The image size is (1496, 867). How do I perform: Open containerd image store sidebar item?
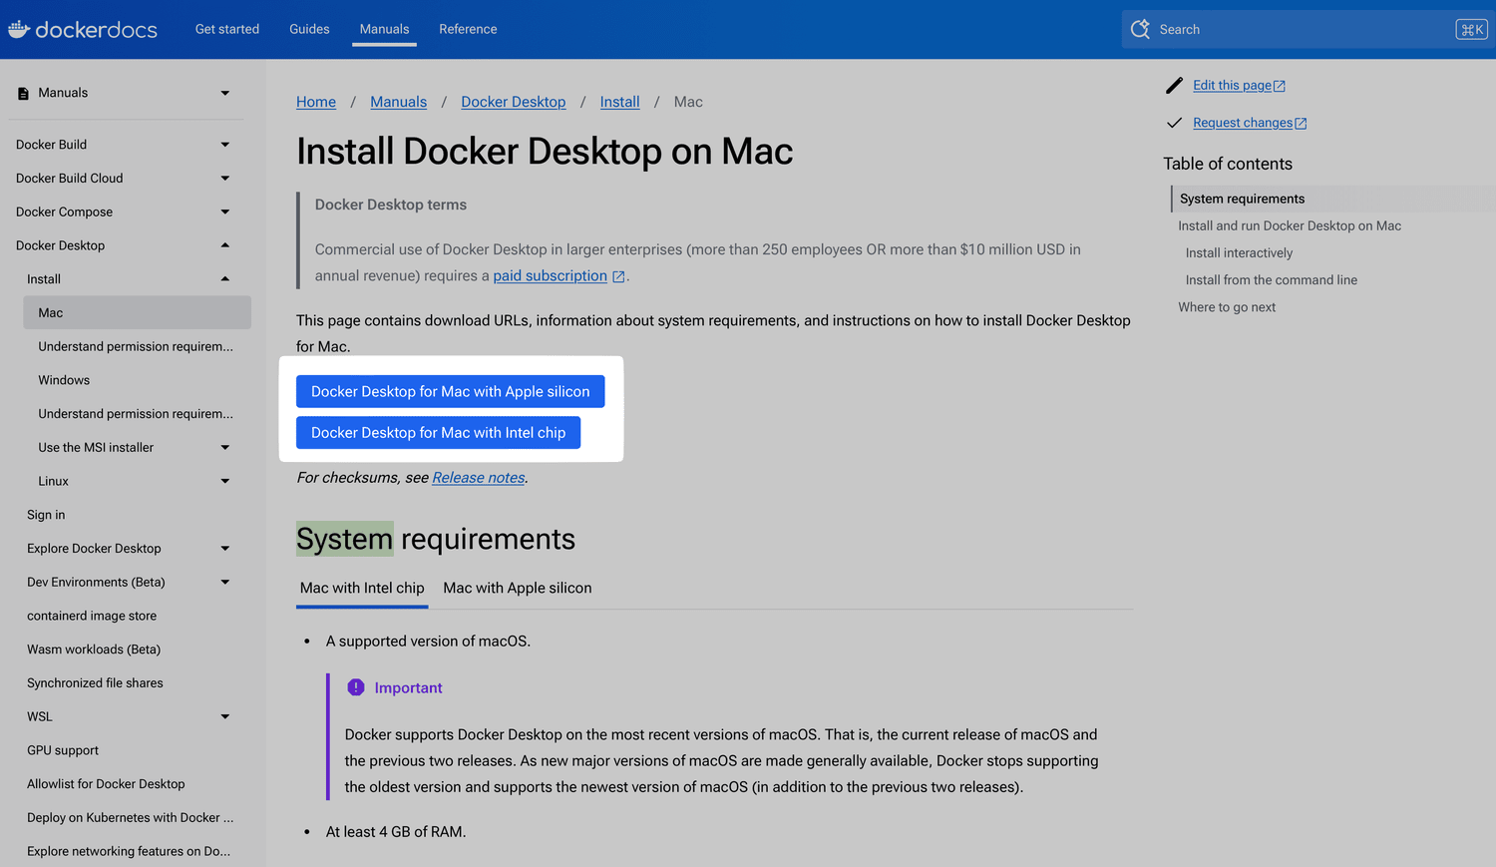click(92, 616)
